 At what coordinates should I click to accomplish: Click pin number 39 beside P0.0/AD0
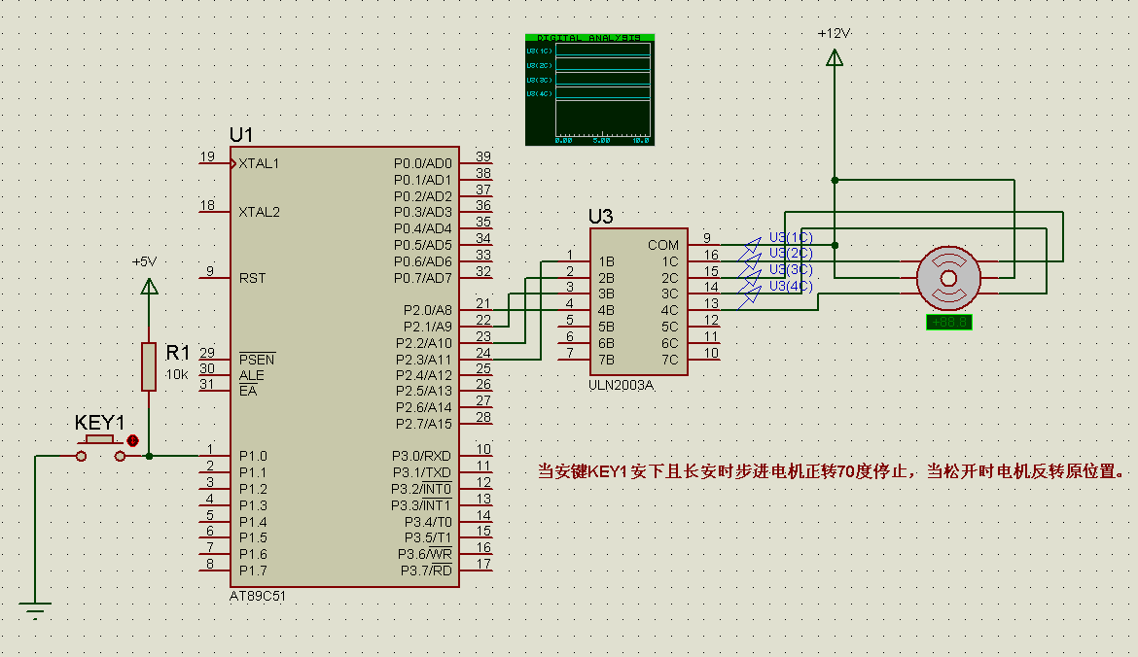[483, 156]
